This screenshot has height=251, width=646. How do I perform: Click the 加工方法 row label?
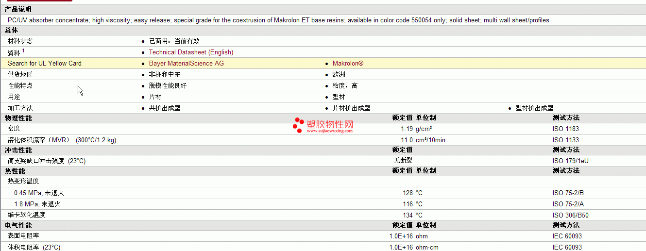[x=20, y=108]
